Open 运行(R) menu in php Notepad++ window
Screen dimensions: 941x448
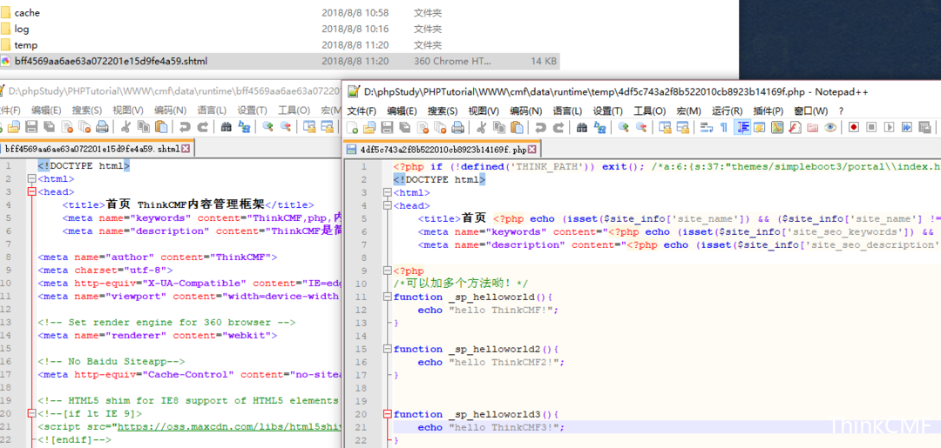(x=728, y=110)
